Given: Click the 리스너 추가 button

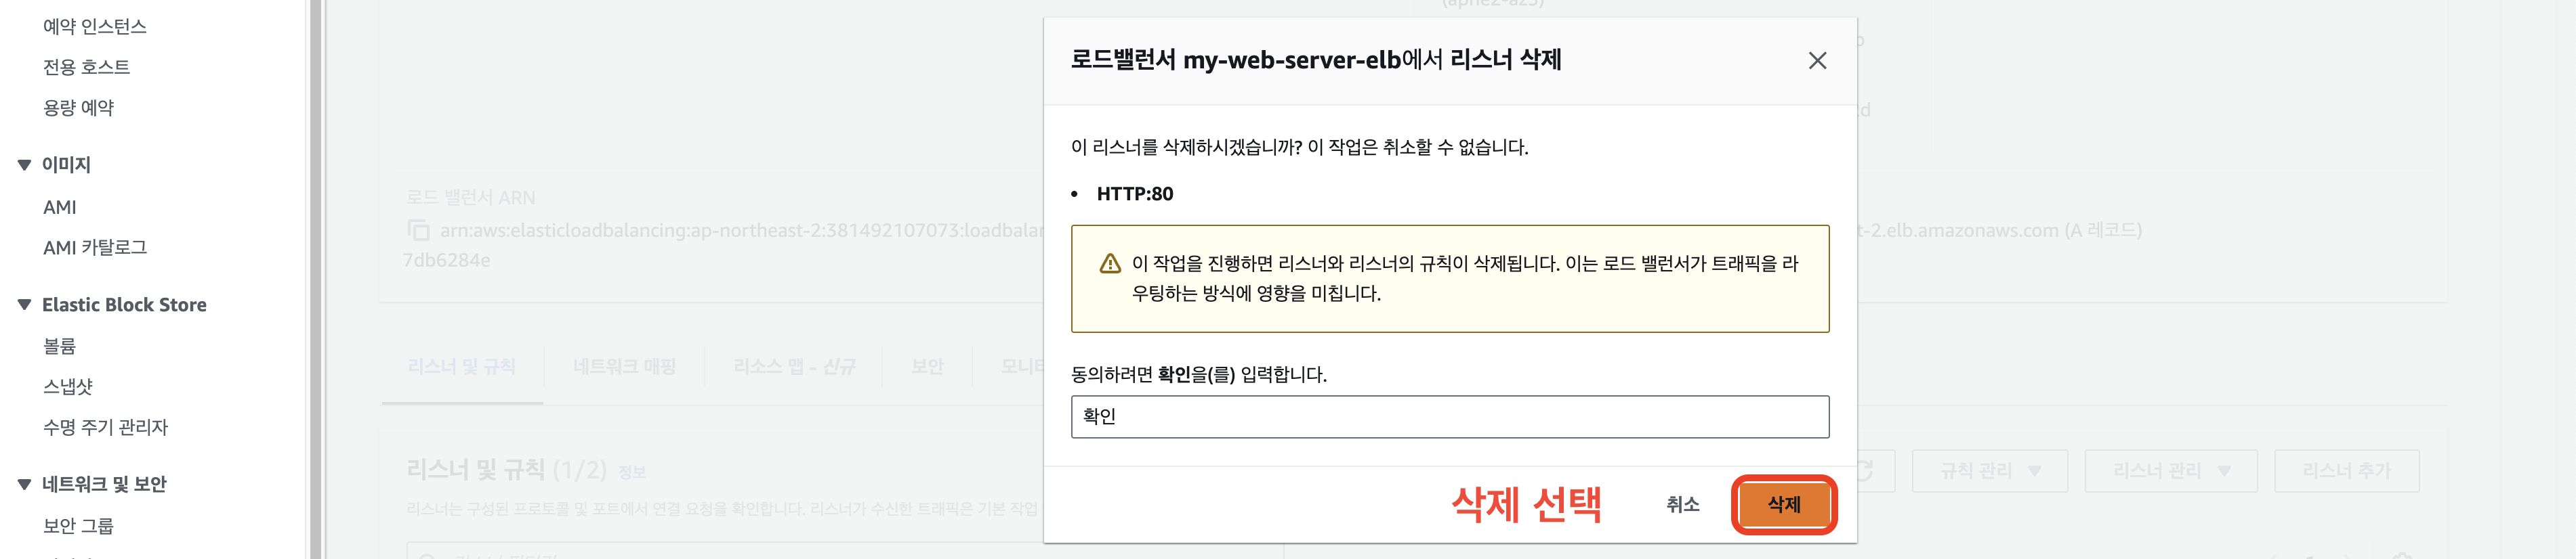Looking at the screenshot, I should coord(2346,470).
